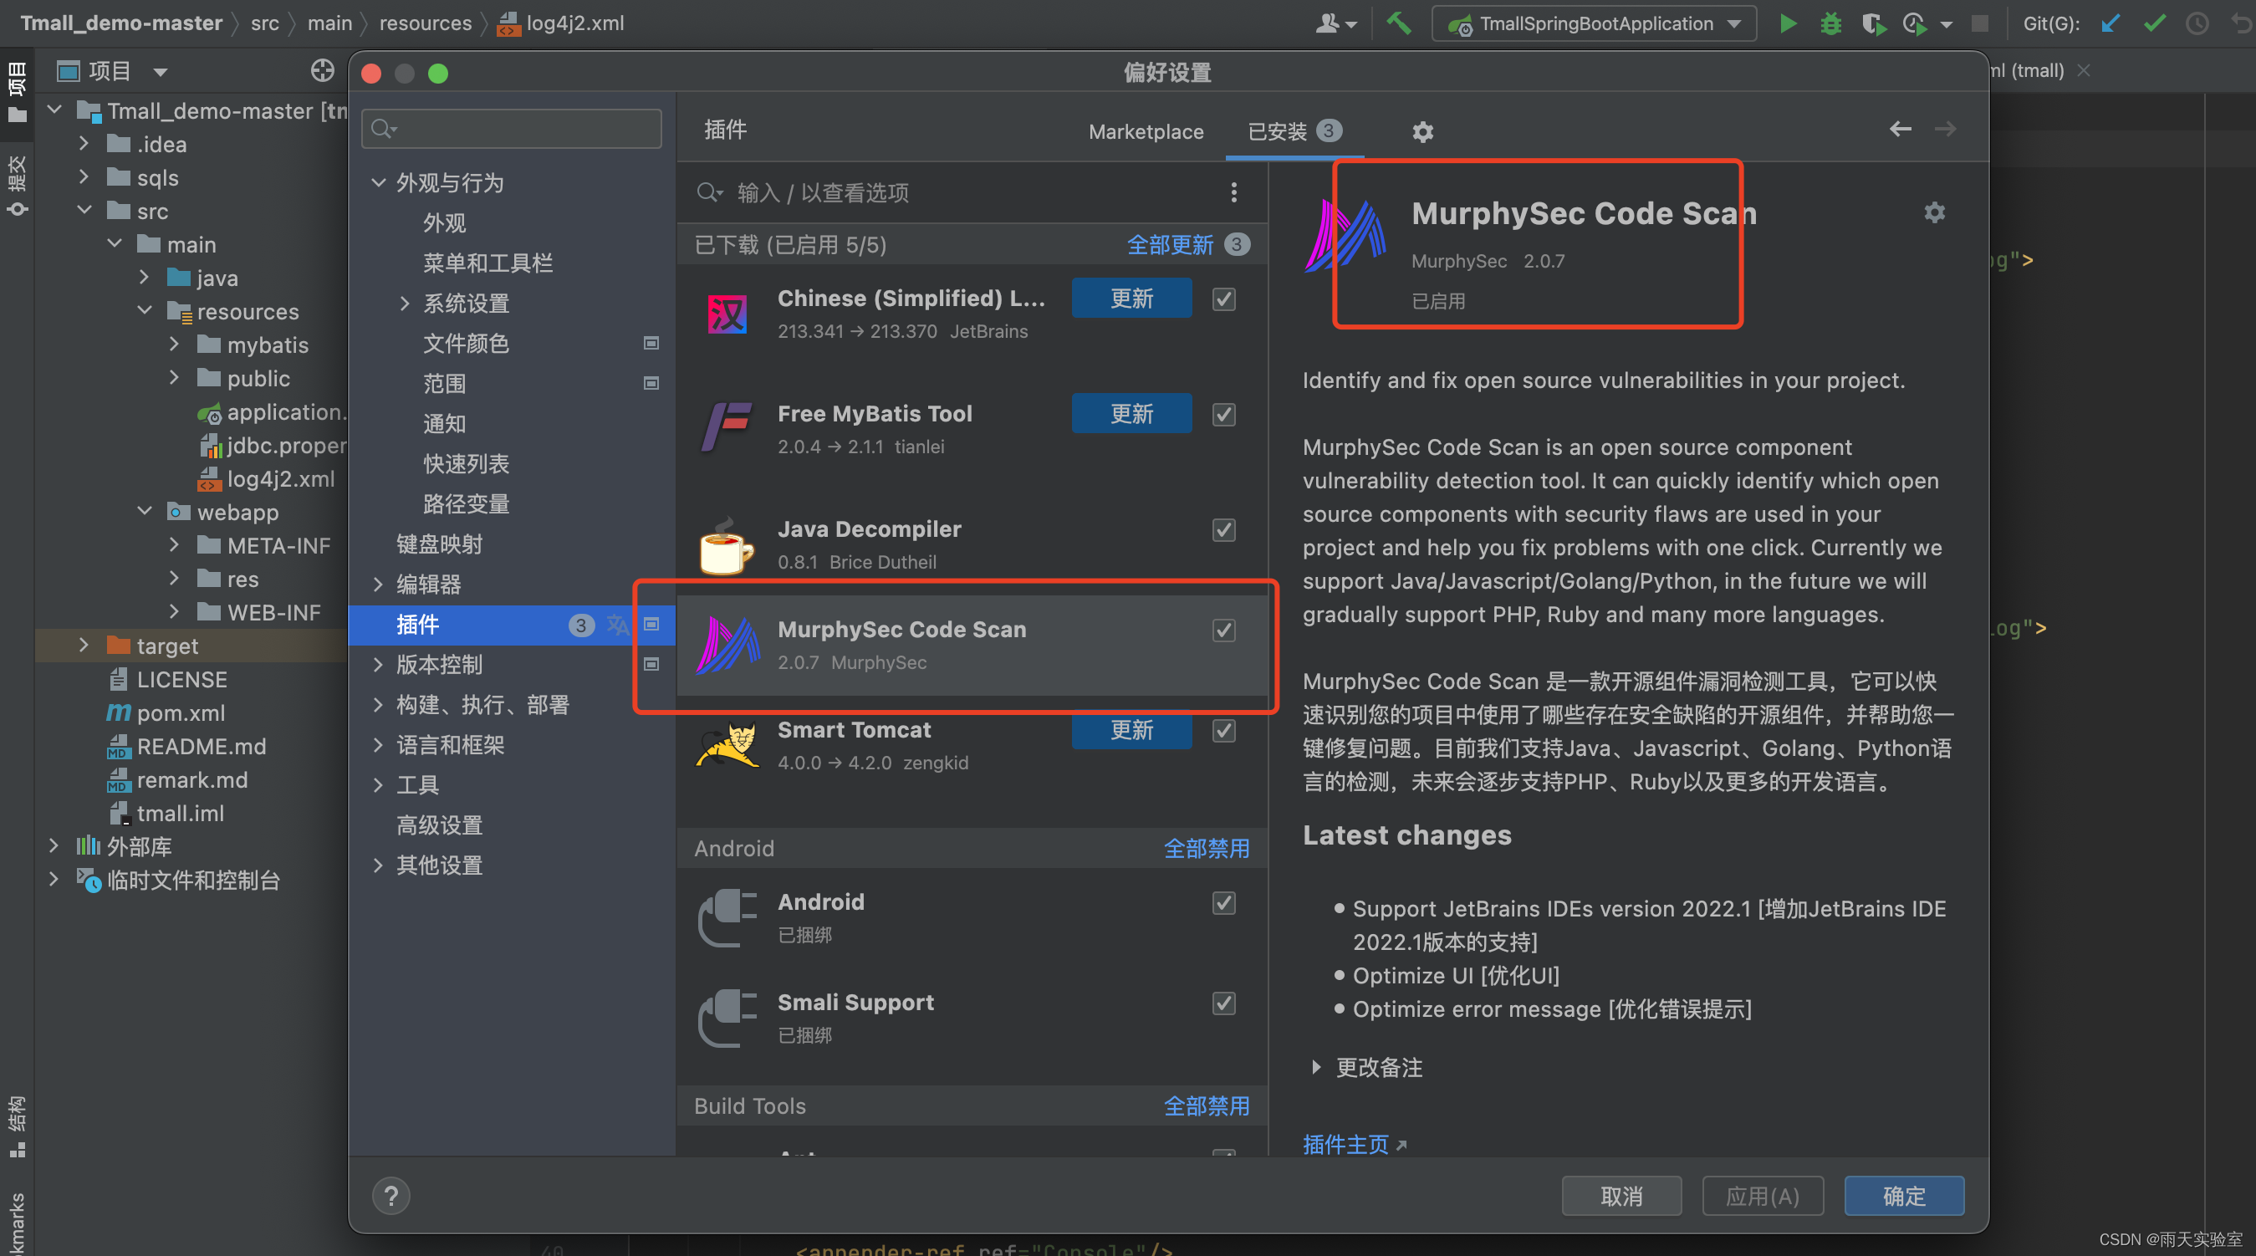Screen dimensions: 2256x1256
Task: Click the settings search field
Action: tap(512, 129)
